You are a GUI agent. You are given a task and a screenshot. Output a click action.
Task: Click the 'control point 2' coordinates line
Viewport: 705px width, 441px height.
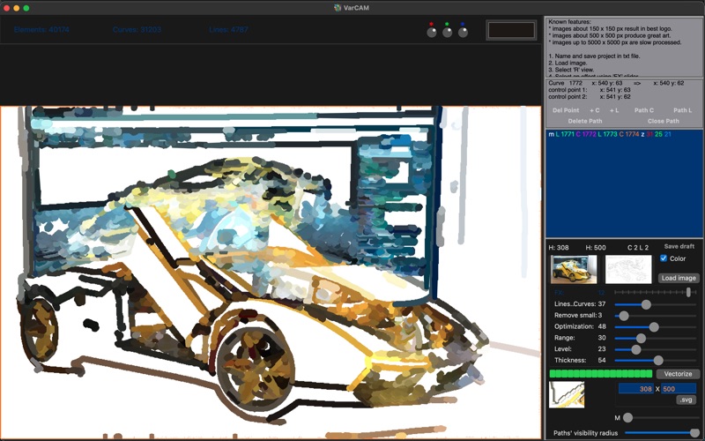[590, 97]
